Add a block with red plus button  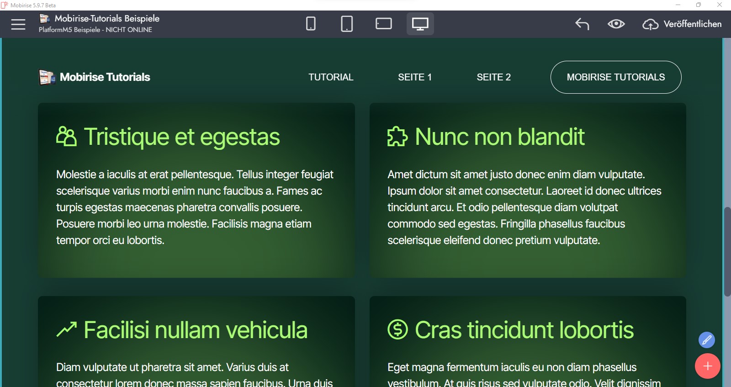click(708, 366)
